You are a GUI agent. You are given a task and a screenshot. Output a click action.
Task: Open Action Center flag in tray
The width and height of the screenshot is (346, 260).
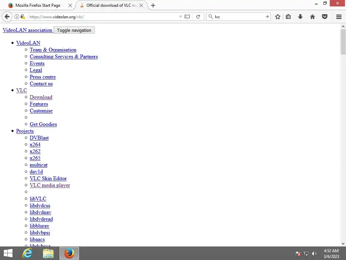[298, 253]
